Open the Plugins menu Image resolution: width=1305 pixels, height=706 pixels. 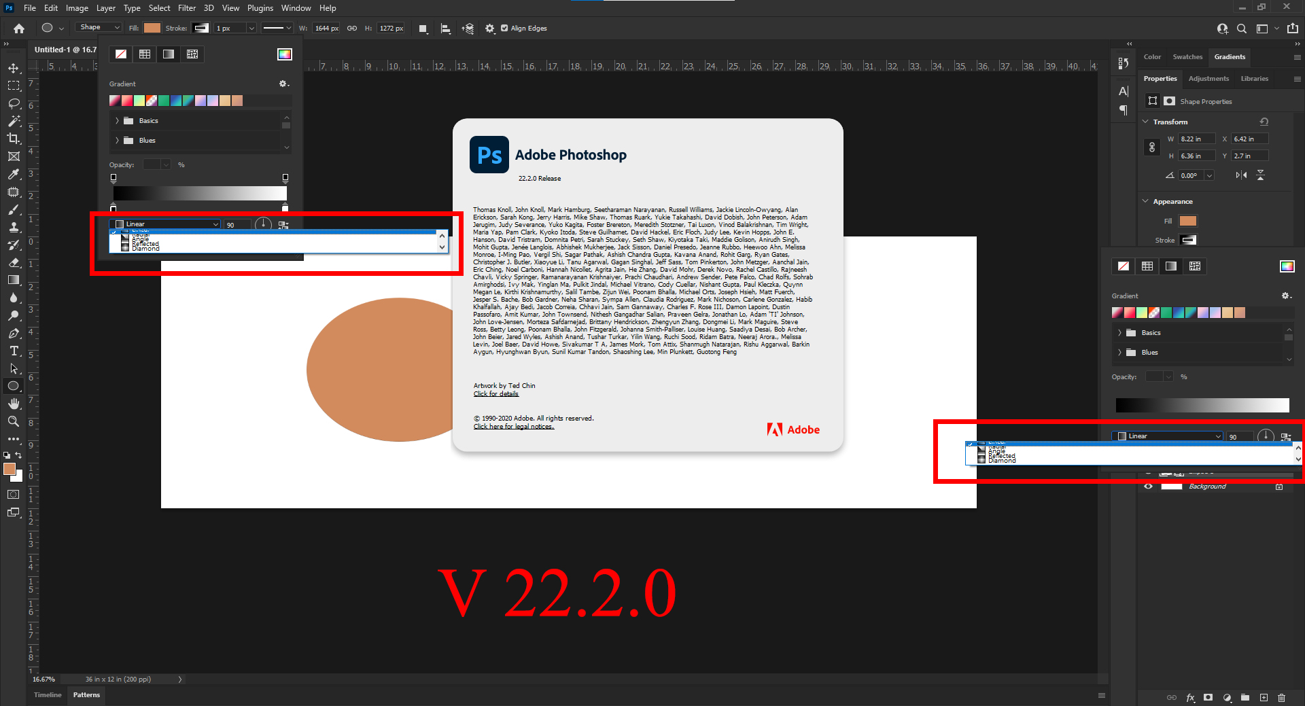click(260, 8)
